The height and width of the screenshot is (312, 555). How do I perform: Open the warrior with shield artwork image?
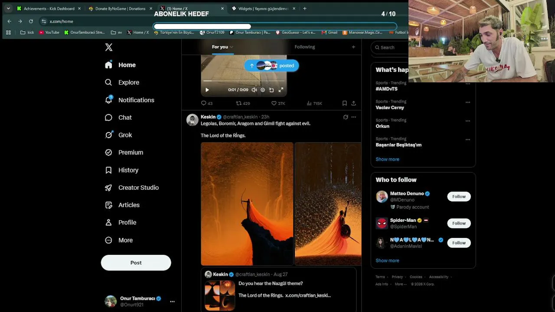tap(328, 204)
